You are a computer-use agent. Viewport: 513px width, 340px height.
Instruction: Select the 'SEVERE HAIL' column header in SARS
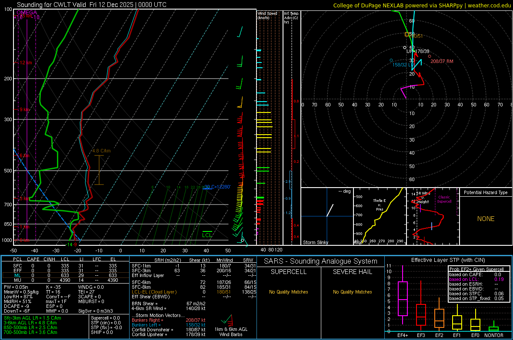[352, 272]
